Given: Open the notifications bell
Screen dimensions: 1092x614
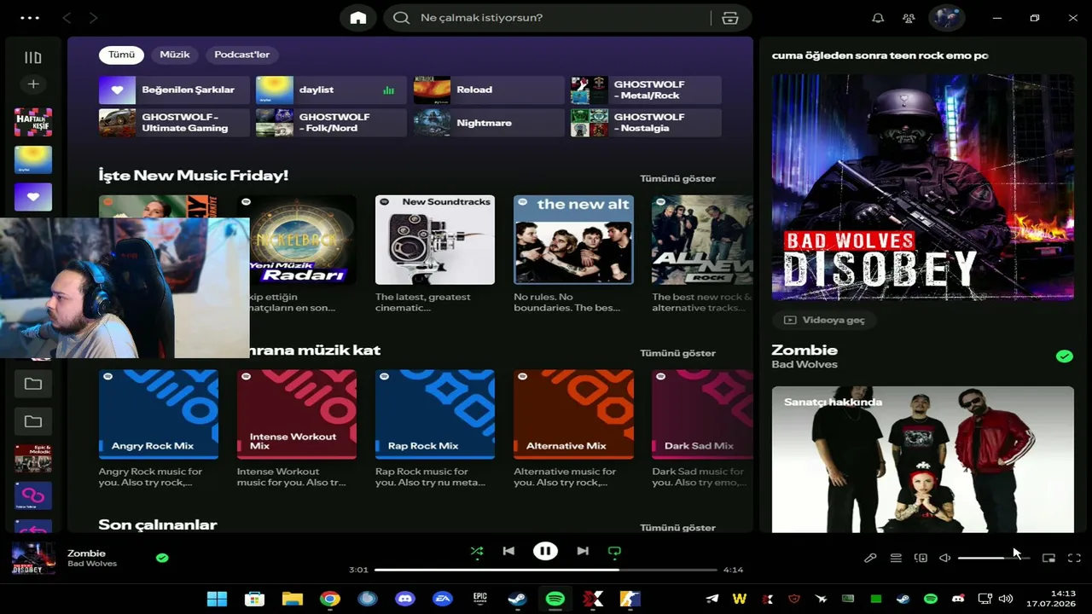Looking at the screenshot, I should tap(878, 18).
